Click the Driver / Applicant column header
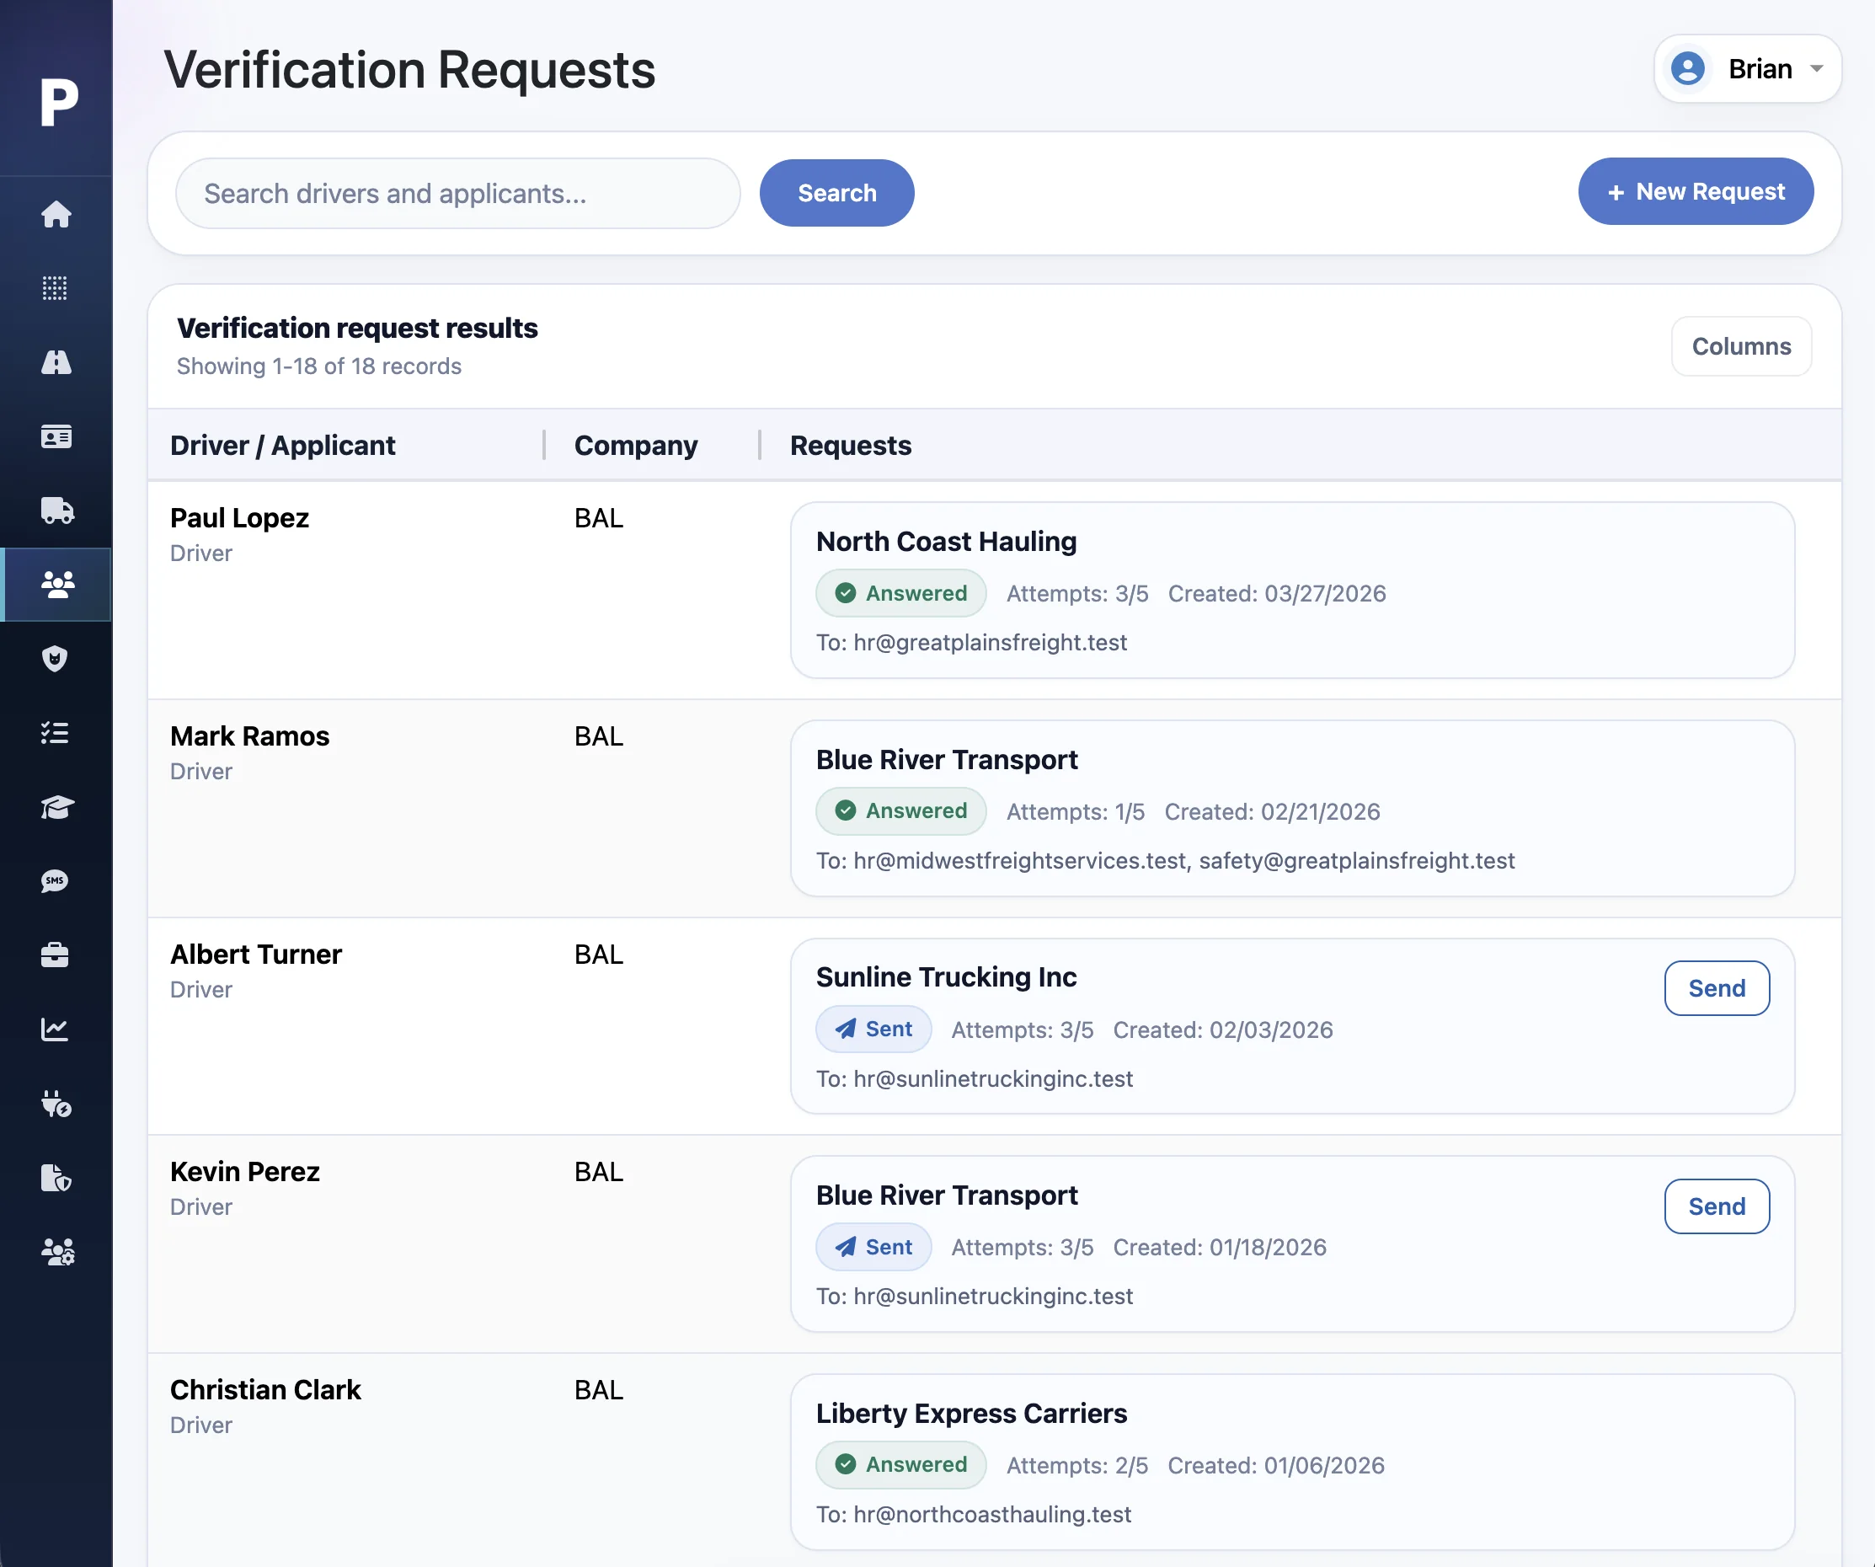 [282, 446]
